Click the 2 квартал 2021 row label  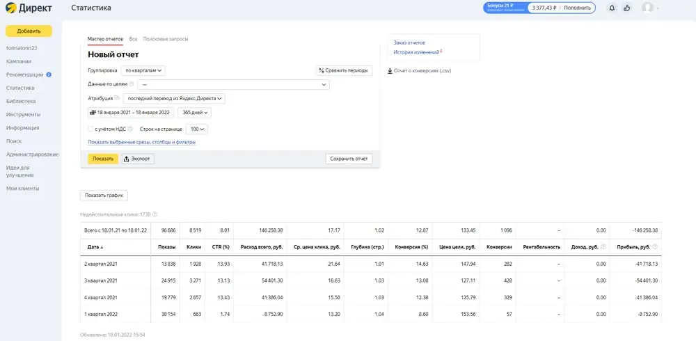pyautogui.click(x=101, y=264)
